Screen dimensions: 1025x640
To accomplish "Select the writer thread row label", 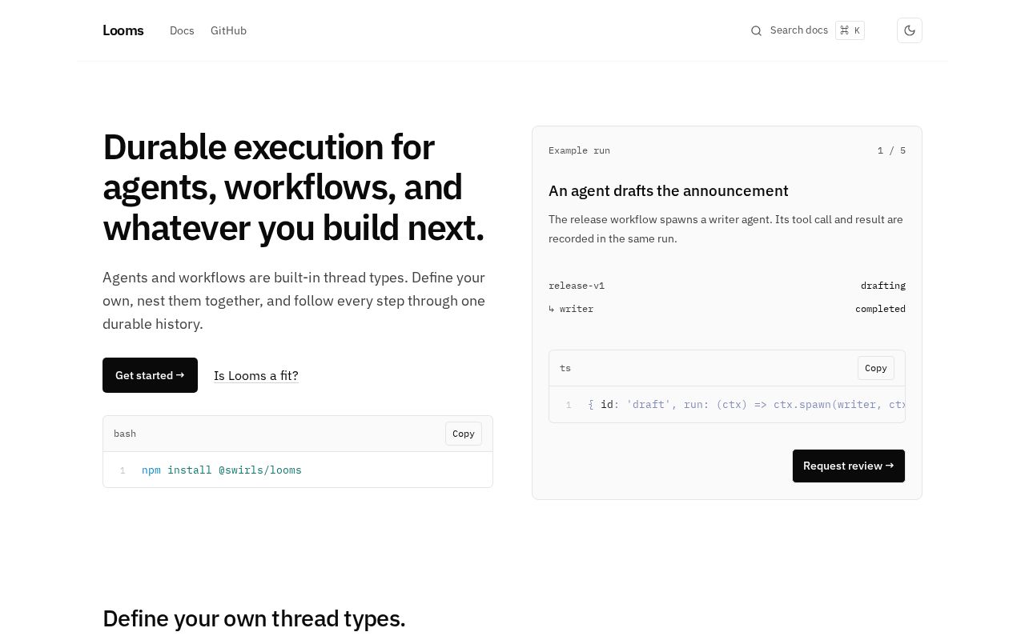I will tap(571, 309).
